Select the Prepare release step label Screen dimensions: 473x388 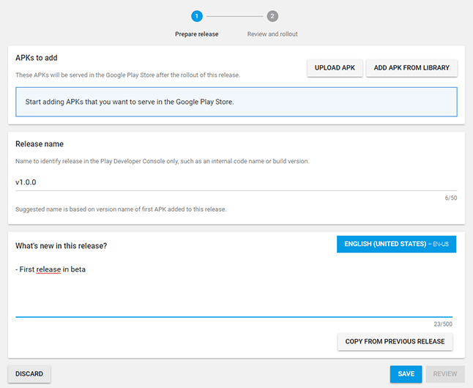(197, 34)
